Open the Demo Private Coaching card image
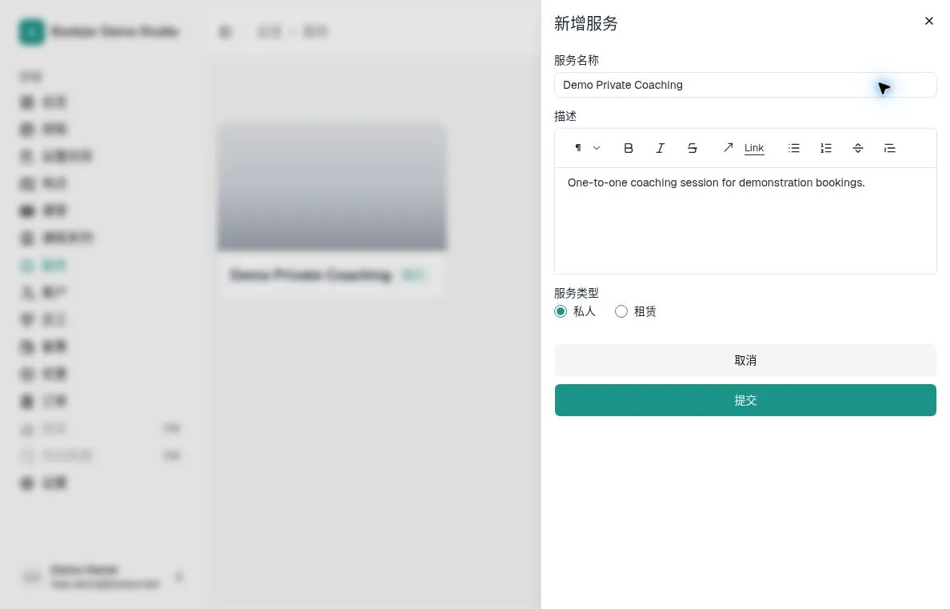The width and height of the screenshot is (950, 609). click(x=332, y=186)
